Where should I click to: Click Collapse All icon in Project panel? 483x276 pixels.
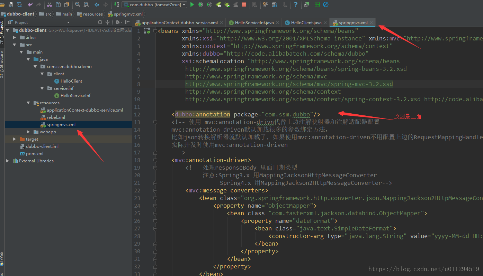[x=108, y=22]
